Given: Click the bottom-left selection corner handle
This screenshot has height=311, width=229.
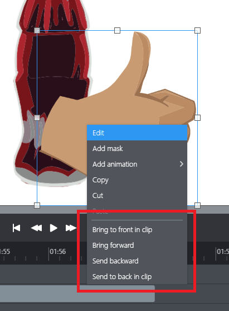Looking at the screenshot, I should (37, 205).
